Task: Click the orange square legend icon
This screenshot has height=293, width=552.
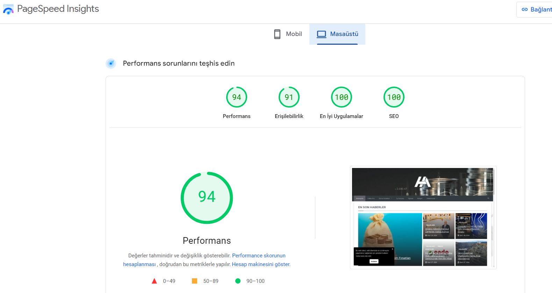Action: 195,281
